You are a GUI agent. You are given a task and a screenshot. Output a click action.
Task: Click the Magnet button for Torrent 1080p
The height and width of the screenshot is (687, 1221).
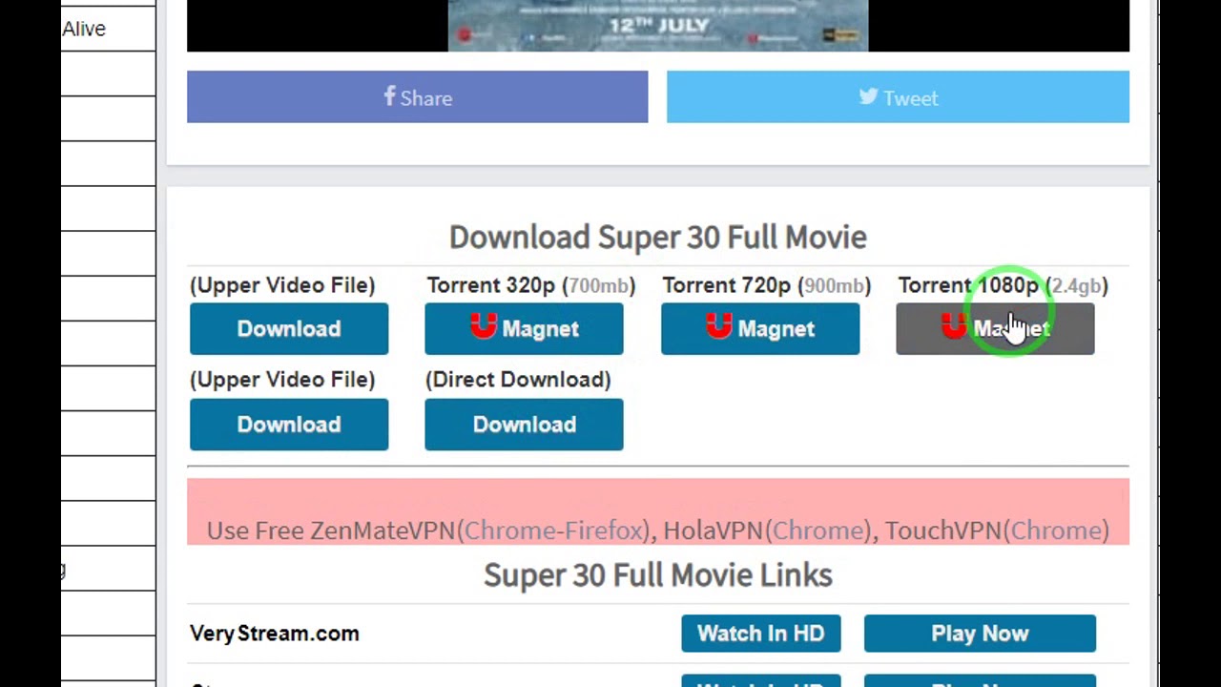(995, 329)
